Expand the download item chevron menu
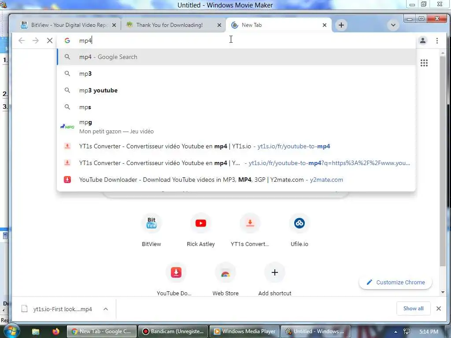This screenshot has height=338, width=451. [x=106, y=309]
